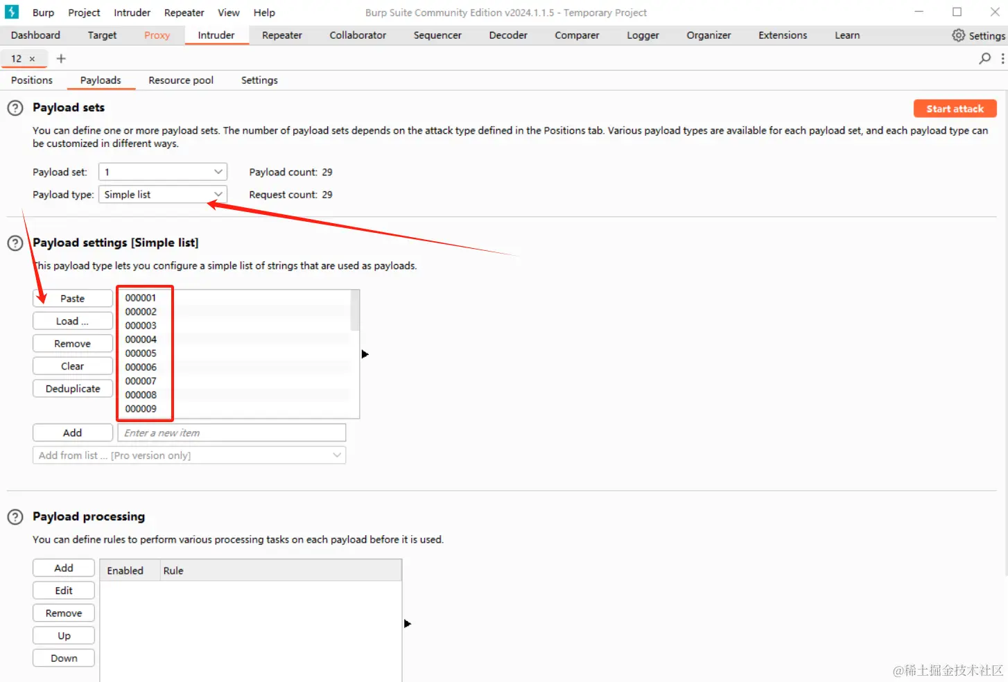Click the Paste button

click(x=73, y=299)
